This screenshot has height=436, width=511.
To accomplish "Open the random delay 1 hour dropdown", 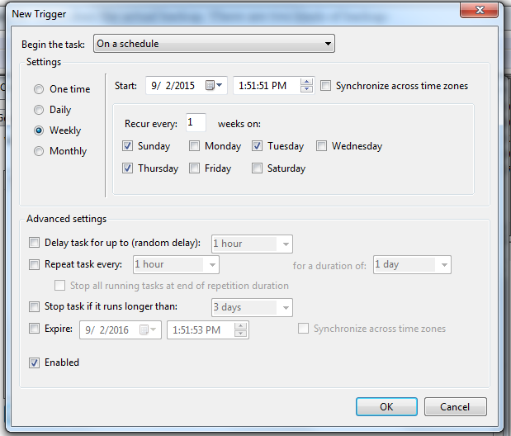I will tap(252, 244).
